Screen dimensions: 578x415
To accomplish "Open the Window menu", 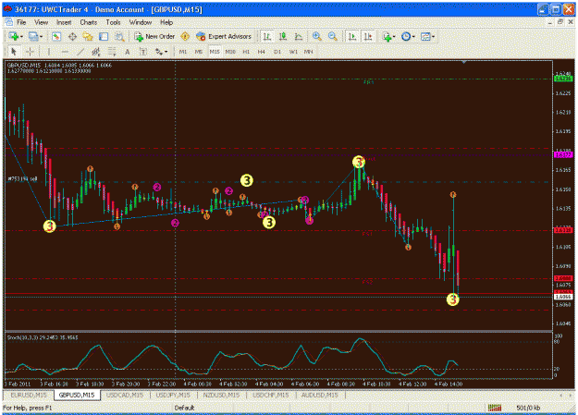I will 140,22.
